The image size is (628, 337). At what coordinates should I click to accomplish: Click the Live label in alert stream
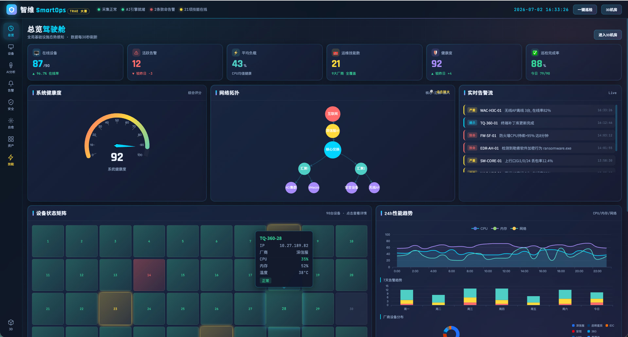pos(612,93)
